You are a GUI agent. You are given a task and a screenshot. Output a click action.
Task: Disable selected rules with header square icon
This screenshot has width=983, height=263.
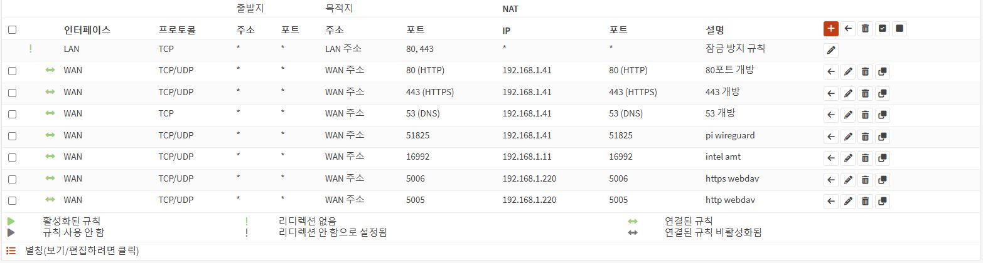[x=900, y=29]
